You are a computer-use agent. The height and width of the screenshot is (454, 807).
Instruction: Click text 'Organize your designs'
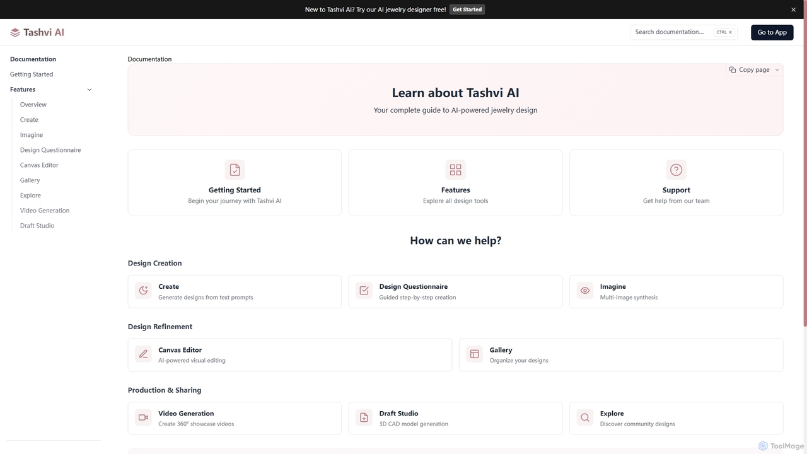pos(518,361)
